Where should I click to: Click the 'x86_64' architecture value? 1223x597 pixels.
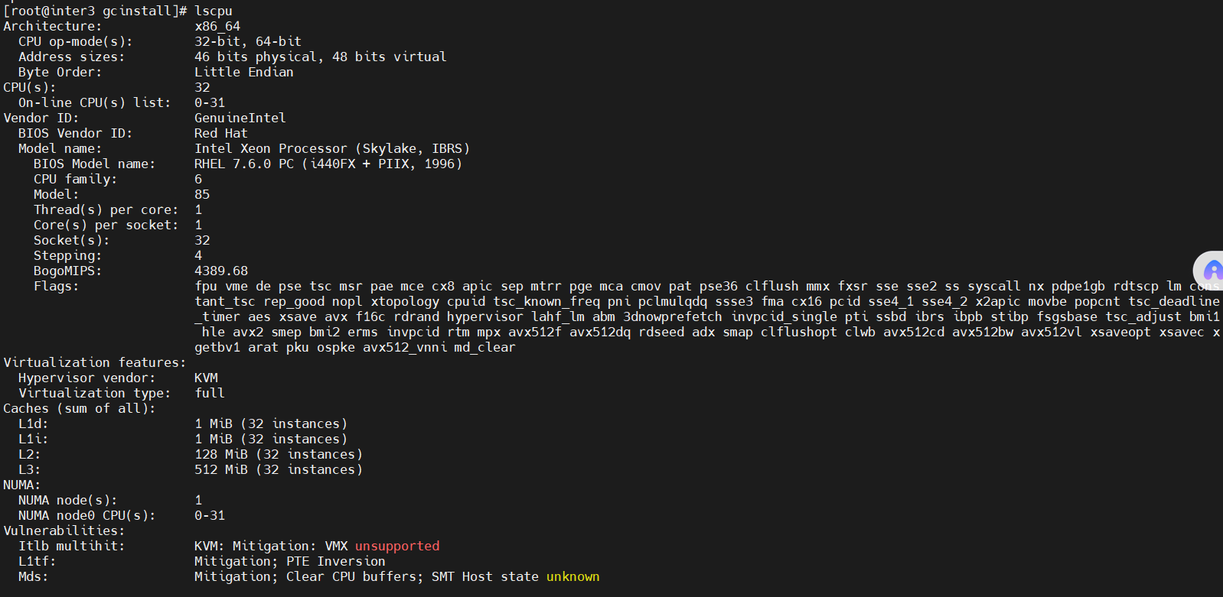tap(217, 26)
